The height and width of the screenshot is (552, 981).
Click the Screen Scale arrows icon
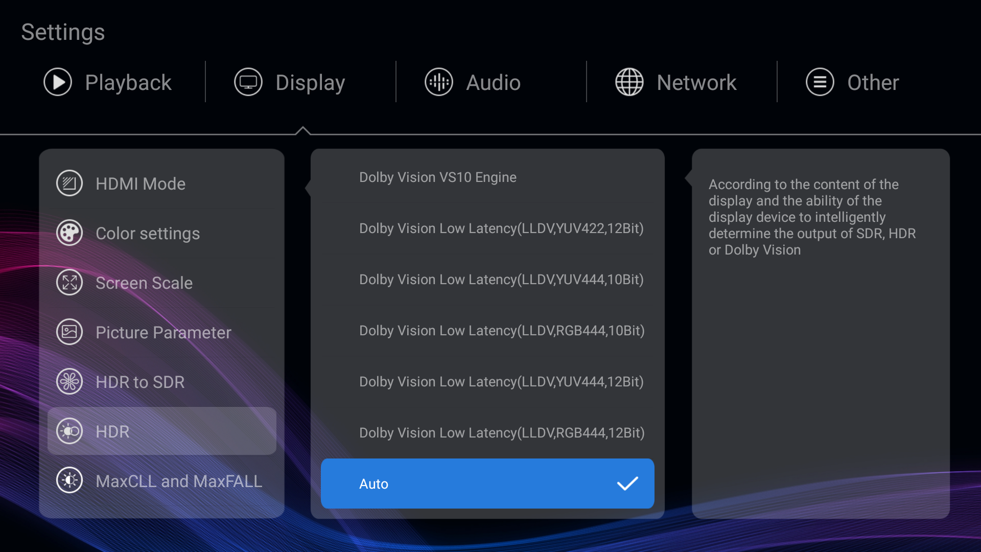[x=69, y=283]
